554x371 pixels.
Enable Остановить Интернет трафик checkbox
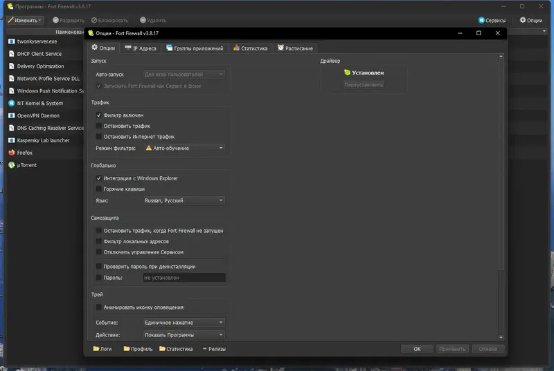[x=98, y=136]
